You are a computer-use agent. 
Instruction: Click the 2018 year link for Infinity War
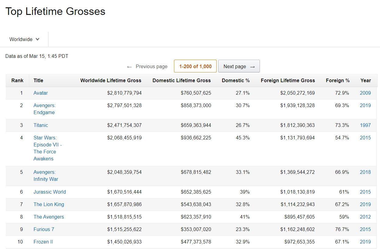coord(365,172)
